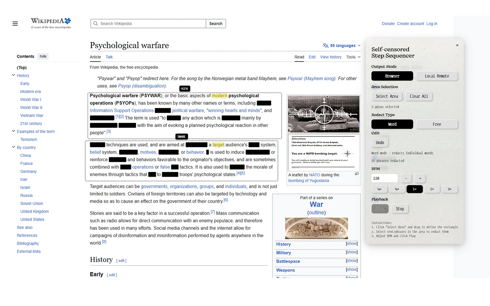
Task: Select the Read tab
Action: click(x=299, y=57)
